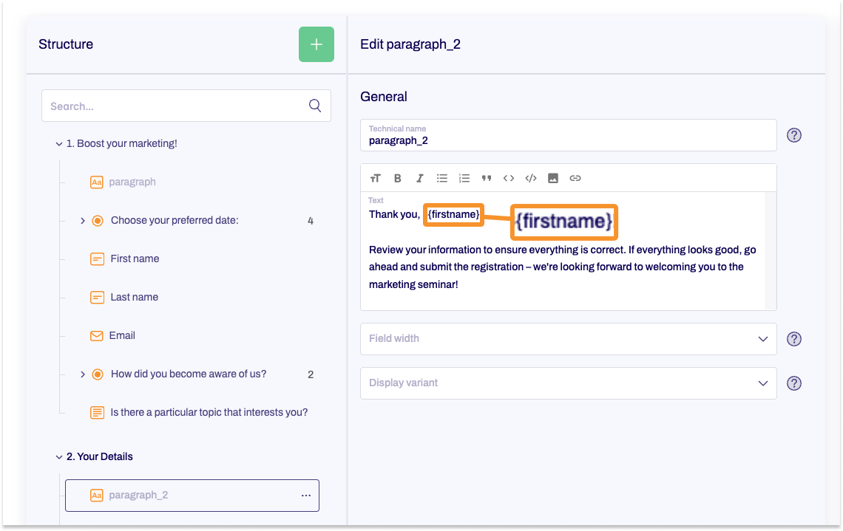The width and height of the screenshot is (843, 531).
Task: Select 'Is there a particular topic that interests you?'
Action: (209, 412)
